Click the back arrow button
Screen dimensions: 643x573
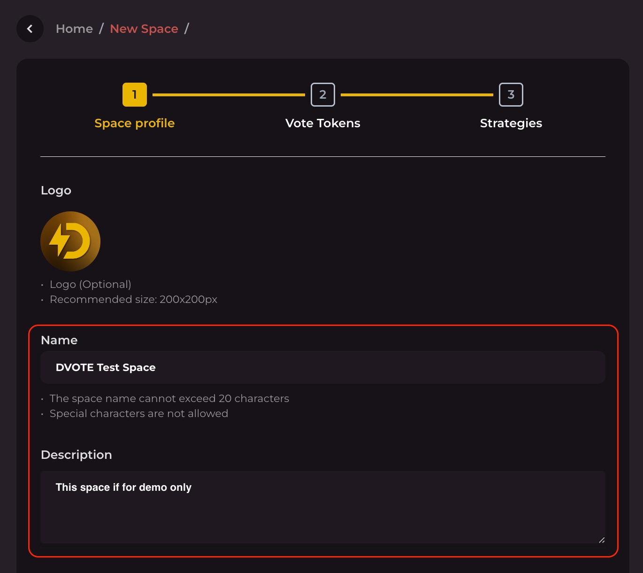[x=30, y=29]
